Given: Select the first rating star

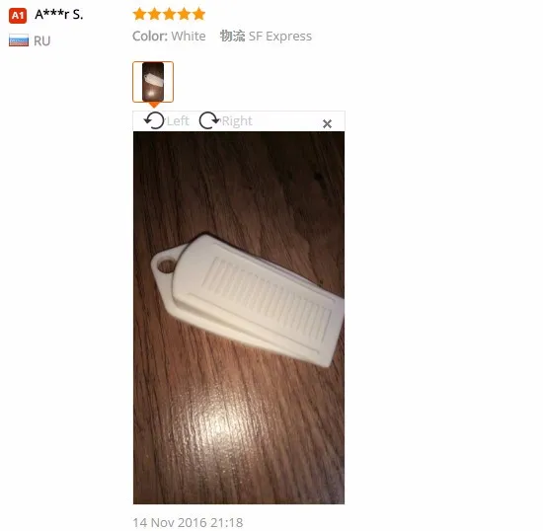Looking at the screenshot, I should coord(139,14).
